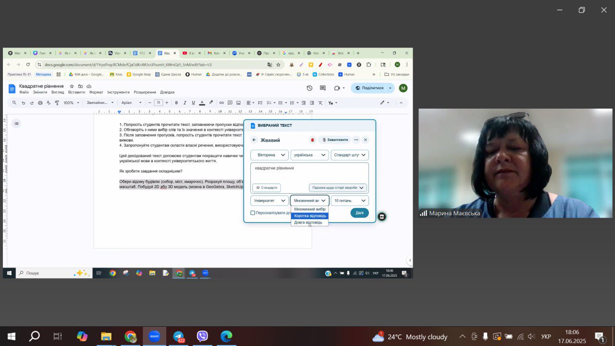Image resolution: width=615 pixels, height=346 pixels.
Task: Open the comments icon in Docs header
Action: point(323,88)
